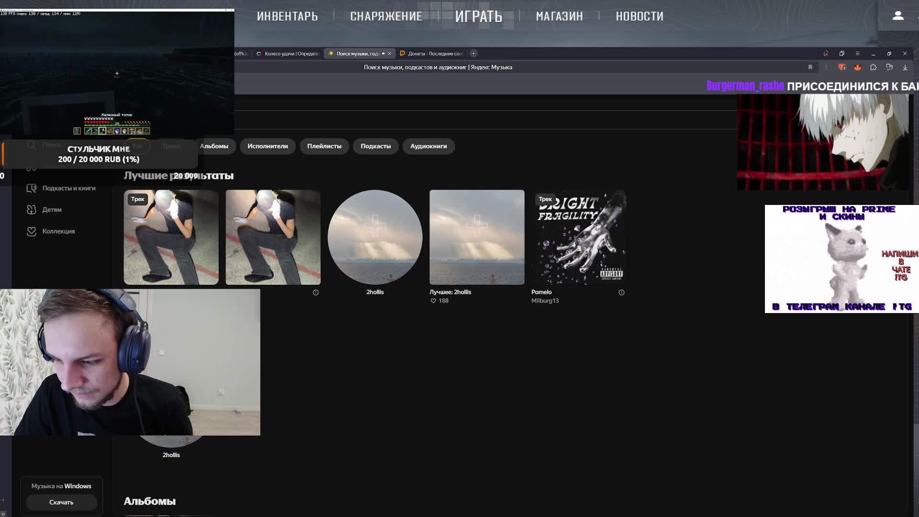The image size is (919, 517).
Task: Click the tab copy icon in title bar
Action: (842, 54)
